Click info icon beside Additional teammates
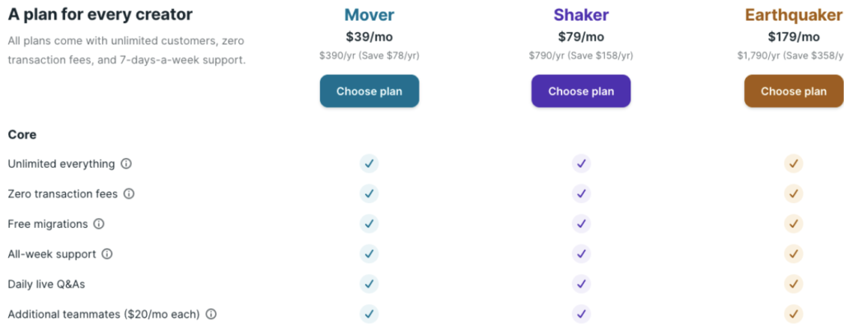 pos(211,314)
